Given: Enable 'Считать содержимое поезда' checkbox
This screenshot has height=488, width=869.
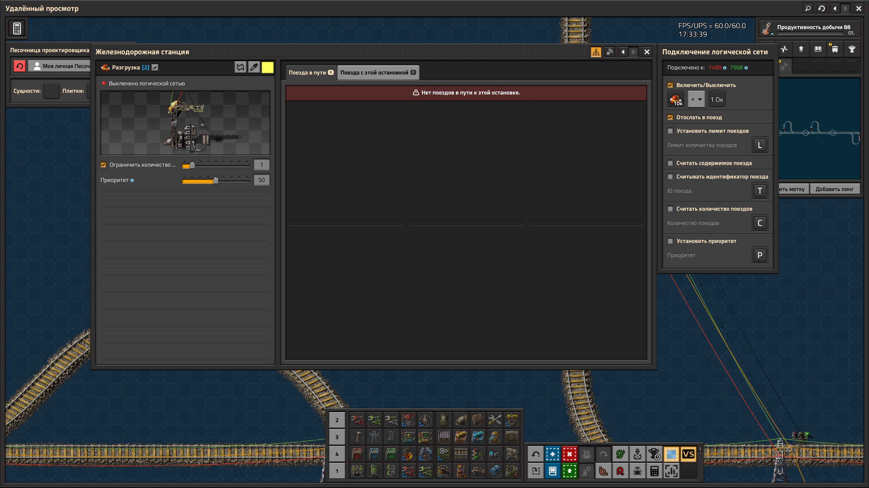Looking at the screenshot, I should [x=670, y=163].
